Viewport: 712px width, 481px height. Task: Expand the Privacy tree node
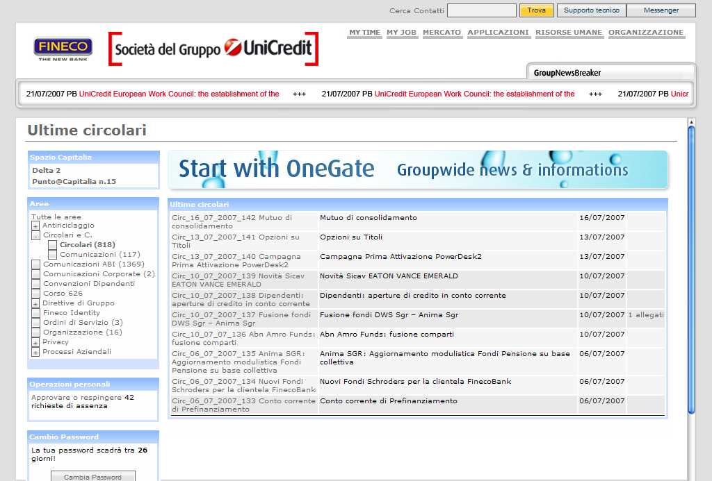click(35, 342)
